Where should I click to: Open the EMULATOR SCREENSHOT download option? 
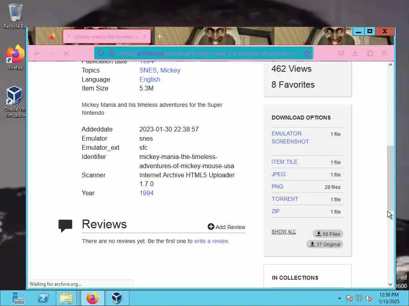[x=290, y=137]
